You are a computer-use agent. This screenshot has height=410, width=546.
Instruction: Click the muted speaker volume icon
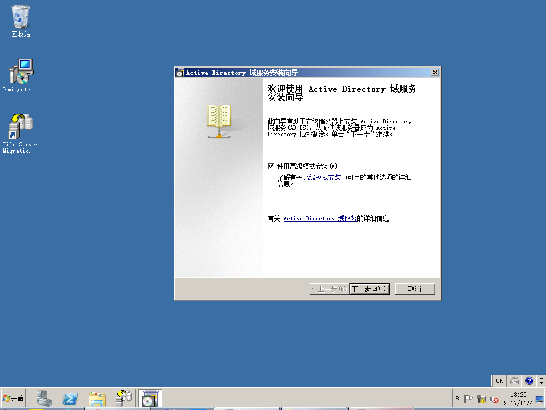(494, 399)
